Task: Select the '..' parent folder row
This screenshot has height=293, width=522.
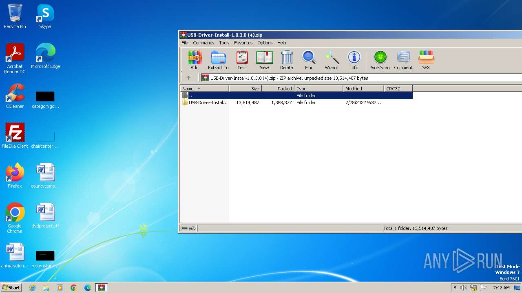Action: [296, 96]
